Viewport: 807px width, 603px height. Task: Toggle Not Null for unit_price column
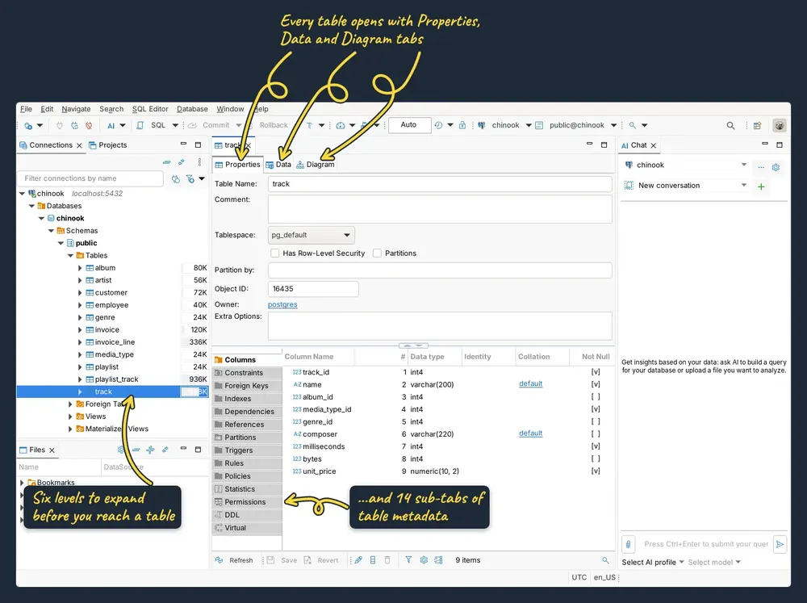596,471
